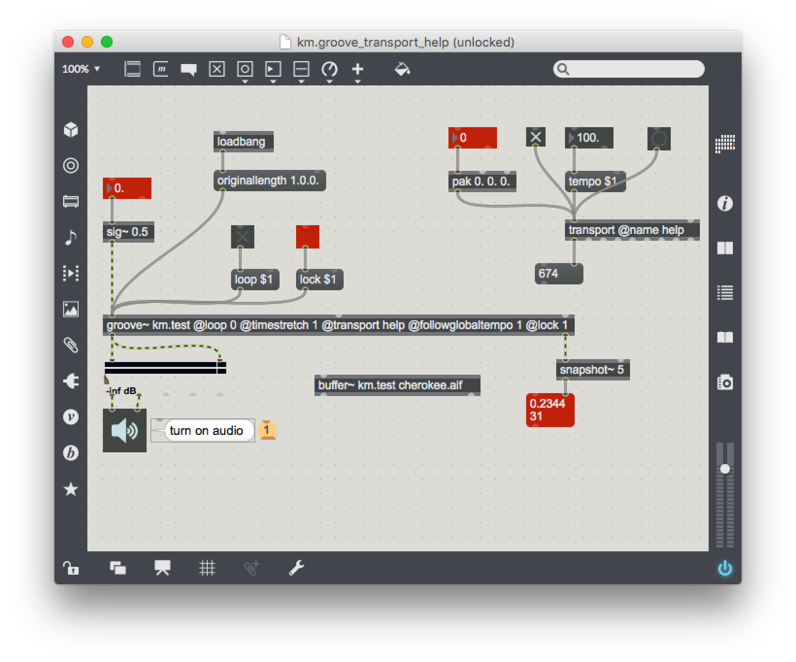Open the Images browser in left sidebar
The image size is (796, 662).
pyautogui.click(x=71, y=309)
